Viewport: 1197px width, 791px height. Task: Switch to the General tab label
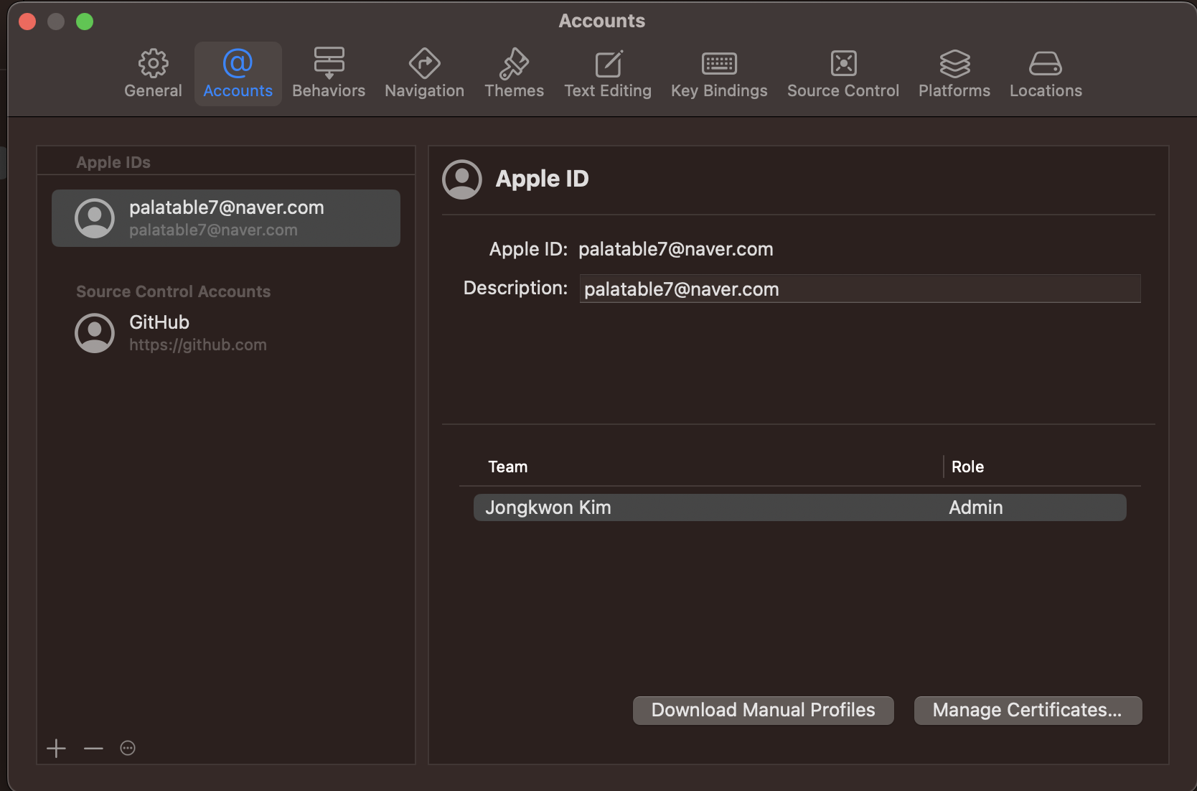tap(153, 90)
